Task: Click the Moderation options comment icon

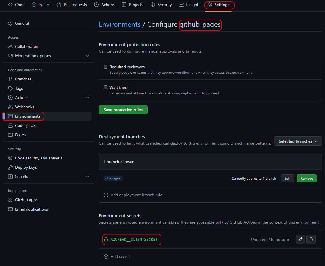Action: (x=10, y=56)
